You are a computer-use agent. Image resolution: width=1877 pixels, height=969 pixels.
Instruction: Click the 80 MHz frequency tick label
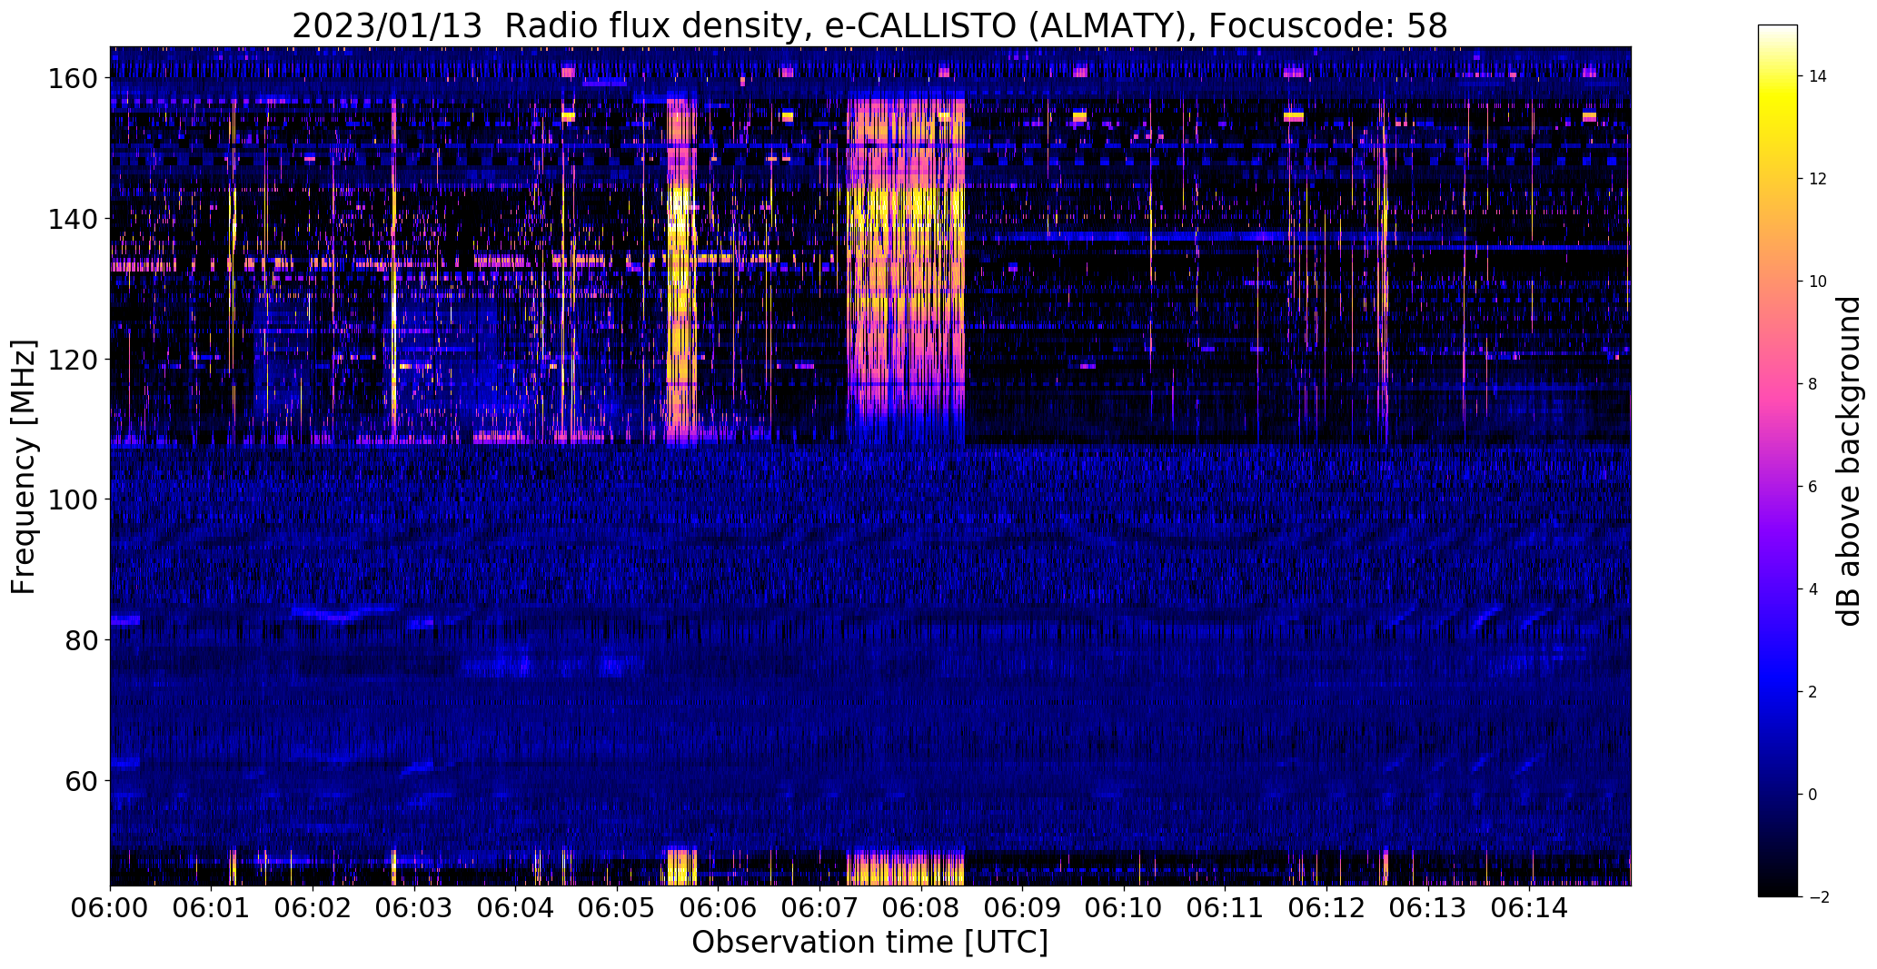(81, 640)
